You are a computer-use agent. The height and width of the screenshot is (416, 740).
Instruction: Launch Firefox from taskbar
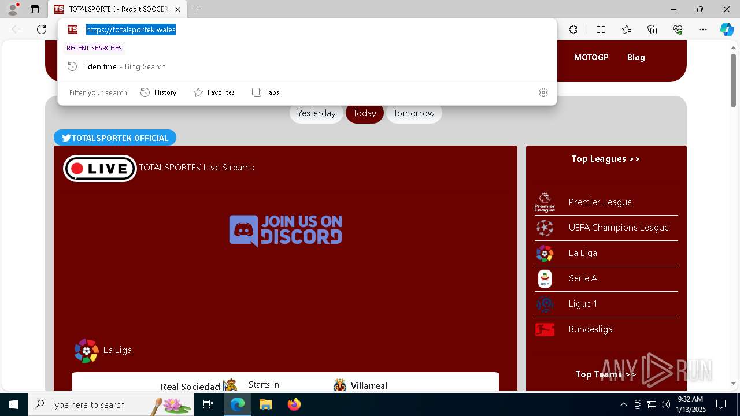tap(294, 404)
